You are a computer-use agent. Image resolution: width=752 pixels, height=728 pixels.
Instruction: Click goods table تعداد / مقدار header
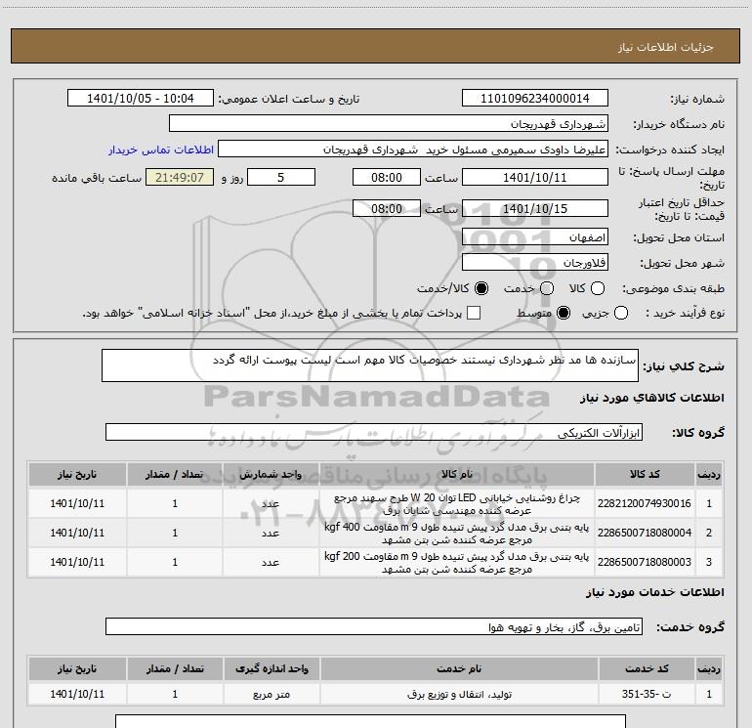click(175, 474)
